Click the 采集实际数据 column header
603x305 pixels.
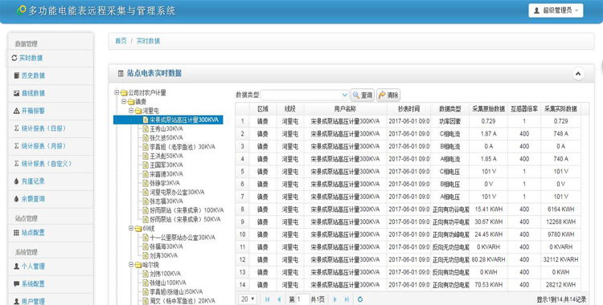pos(560,109)
